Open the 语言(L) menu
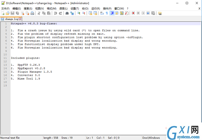The height and width of the screenshot is (140, 202). click(x=63, y=8)
